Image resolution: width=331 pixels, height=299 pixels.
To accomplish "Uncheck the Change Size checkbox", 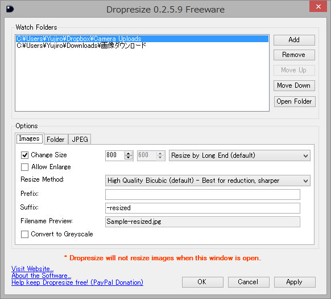I will 24,155.
